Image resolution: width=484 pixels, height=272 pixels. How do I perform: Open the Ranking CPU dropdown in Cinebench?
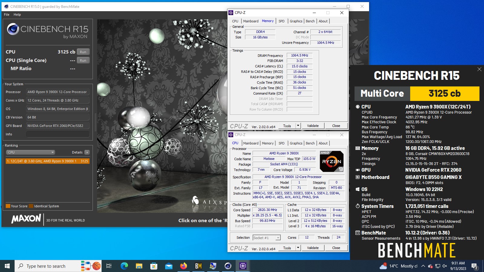[30, 152]
